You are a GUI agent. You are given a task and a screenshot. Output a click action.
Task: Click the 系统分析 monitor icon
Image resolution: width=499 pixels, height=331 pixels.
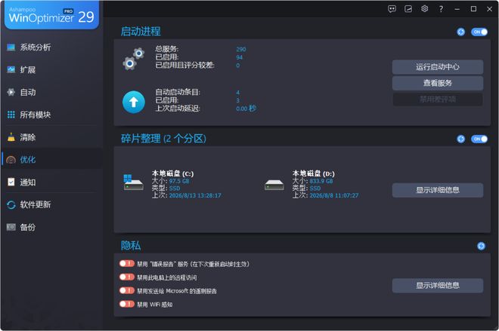(11, 48)
